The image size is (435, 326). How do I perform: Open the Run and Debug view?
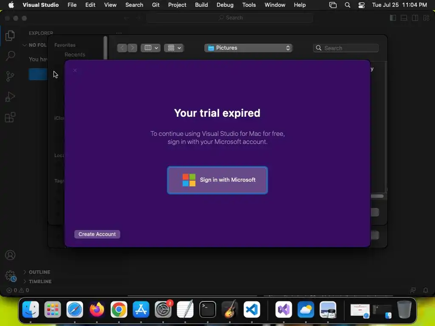tap(10, 97)
